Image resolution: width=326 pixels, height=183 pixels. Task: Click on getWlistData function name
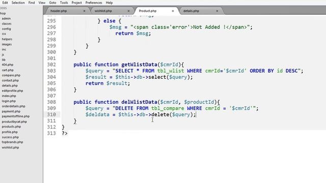click(x=139, y=65)
